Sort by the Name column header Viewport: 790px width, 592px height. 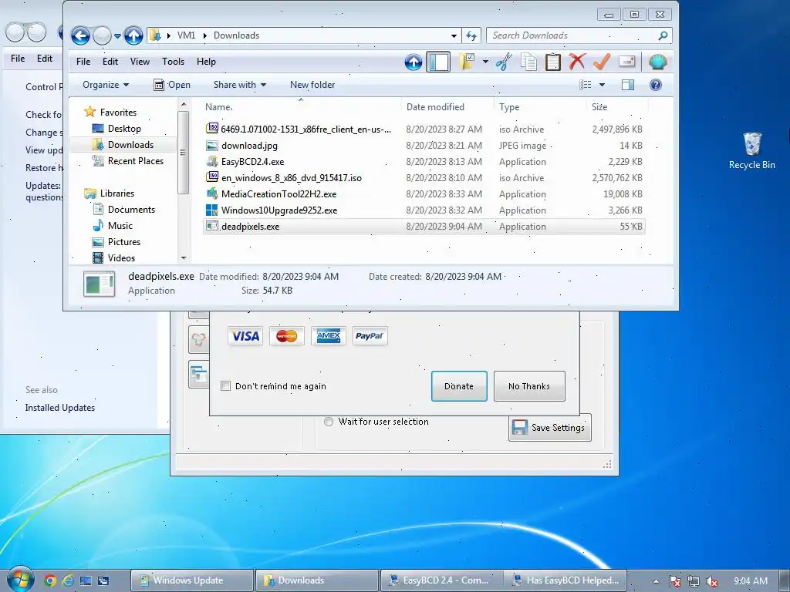(x=302, y=106)
